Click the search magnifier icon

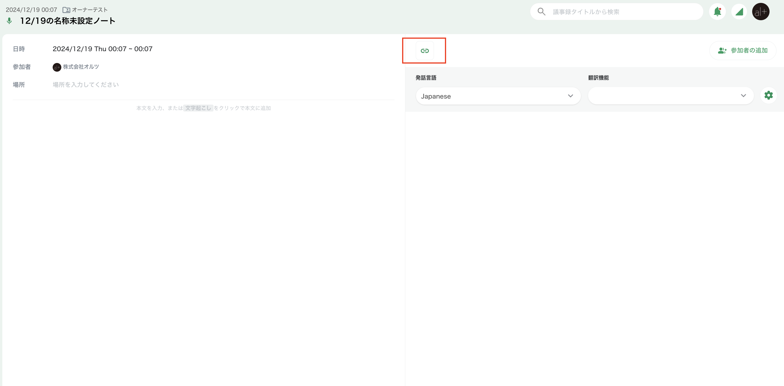[541, 12]
